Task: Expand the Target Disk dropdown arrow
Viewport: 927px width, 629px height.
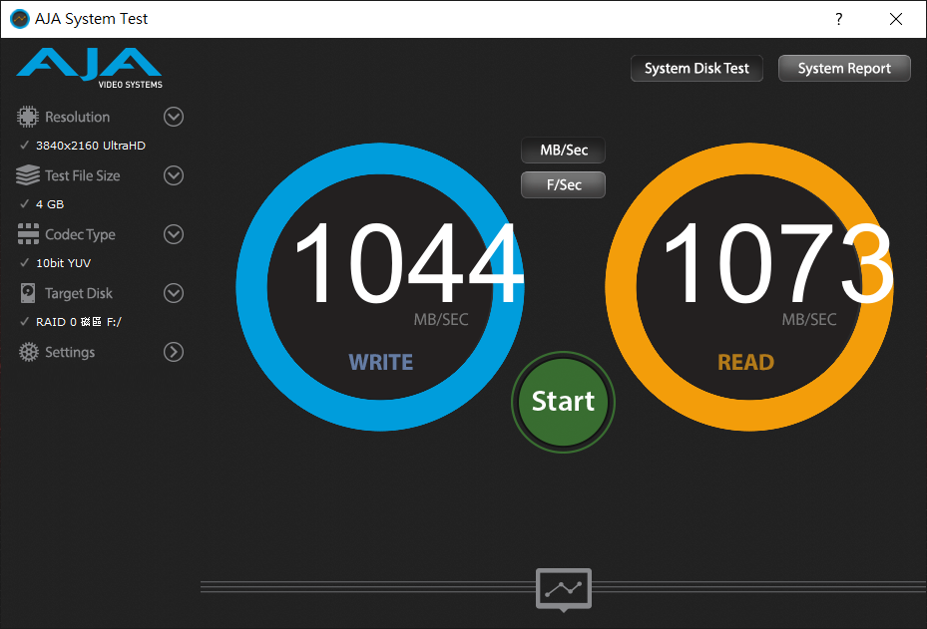Action: click(174, 293)
